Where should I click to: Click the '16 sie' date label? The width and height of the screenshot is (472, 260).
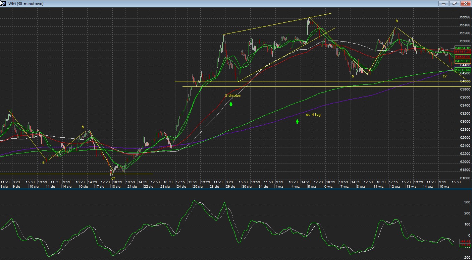point(83,186)
